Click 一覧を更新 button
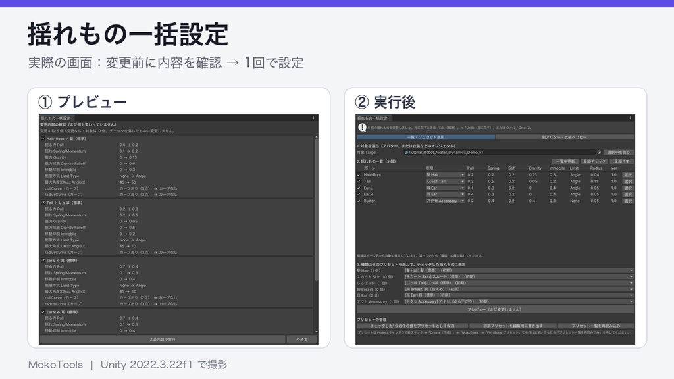Image resolution: width=674 pixels, height=379 pixels. pyautogui.click(x=565, y=161)
